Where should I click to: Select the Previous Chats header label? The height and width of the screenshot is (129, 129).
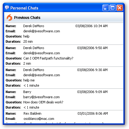[27, 18]
